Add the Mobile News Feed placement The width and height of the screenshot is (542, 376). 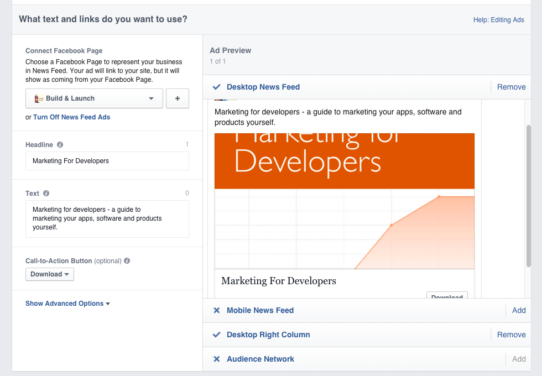click(519, 310)
